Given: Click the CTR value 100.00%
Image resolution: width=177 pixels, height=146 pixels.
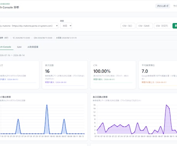Looking at the screenshot, I should tap(102, 71).
